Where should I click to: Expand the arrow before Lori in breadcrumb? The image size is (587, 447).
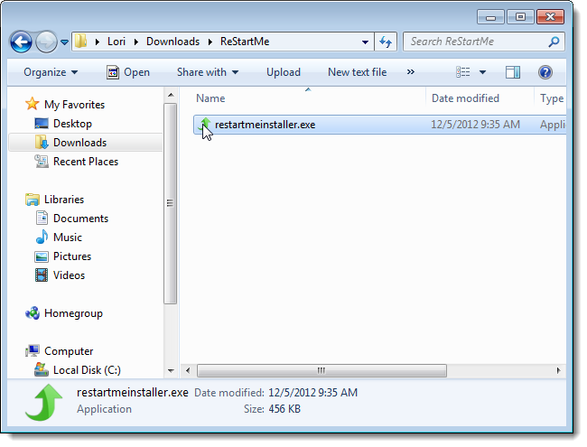point(98,42)
